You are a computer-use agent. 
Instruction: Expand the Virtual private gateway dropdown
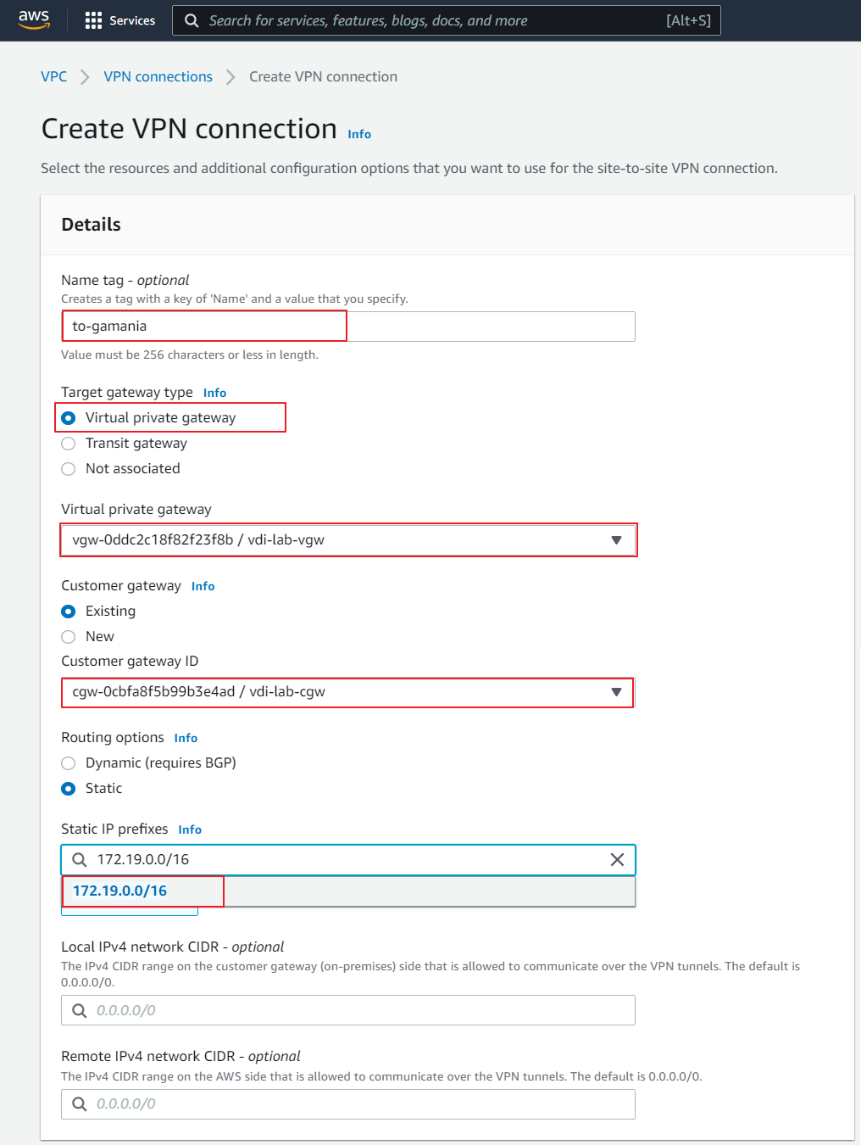click(x=616, y=540)
